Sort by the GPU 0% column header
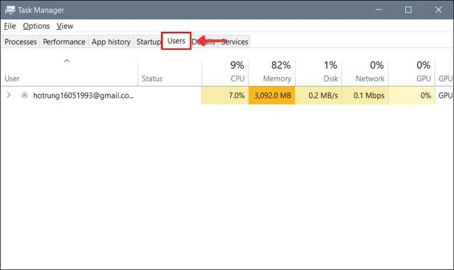 (x=412, y=72)
